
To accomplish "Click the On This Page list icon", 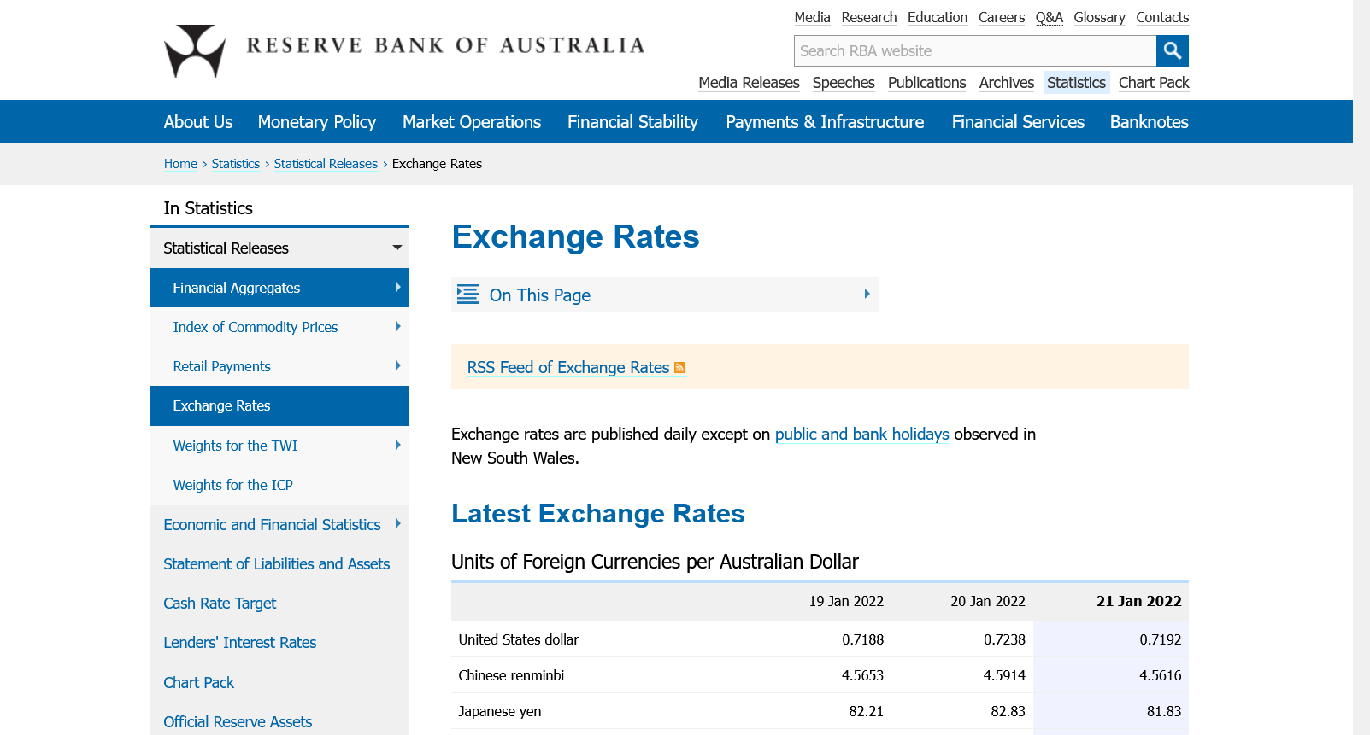I will (x=467, y=295).
